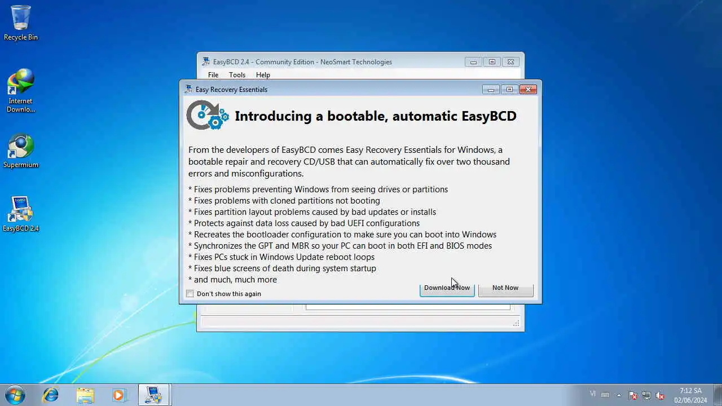
Task: Open the muted volume tray icon
Action: tap(659, 395)
